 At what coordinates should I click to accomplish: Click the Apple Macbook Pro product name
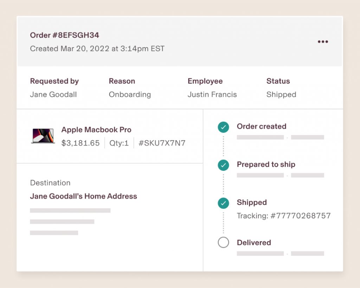click(x=96, y=130)
